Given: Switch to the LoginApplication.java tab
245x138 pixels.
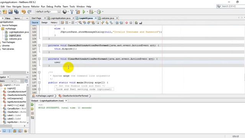Looking at the screenshot, I should [60, 18].
